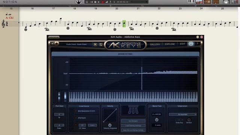
Task: Click the Addictive Keys AK logo
Action: click(125, 45)
